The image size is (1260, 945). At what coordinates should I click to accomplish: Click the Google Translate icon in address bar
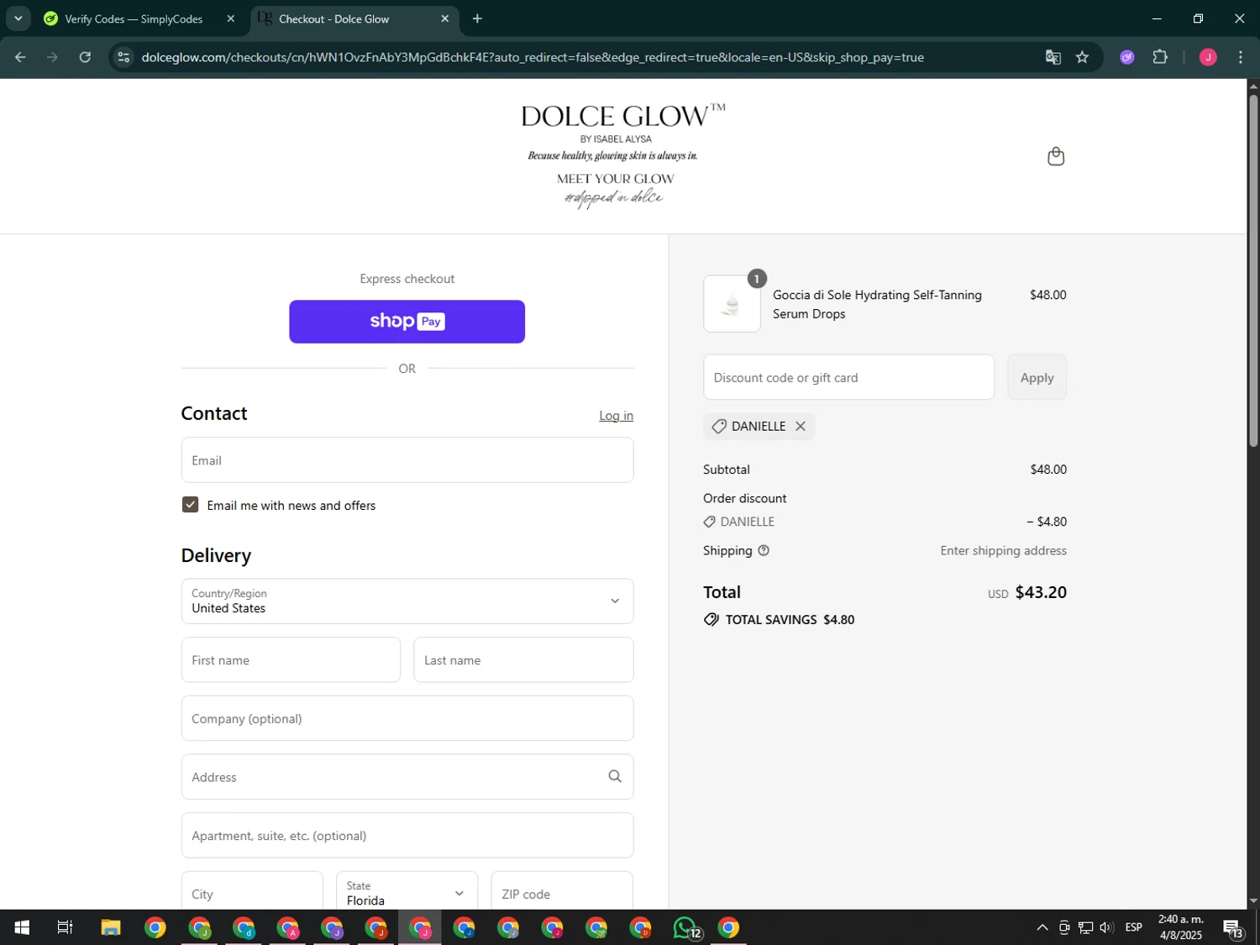click(x=1053, y=57)
